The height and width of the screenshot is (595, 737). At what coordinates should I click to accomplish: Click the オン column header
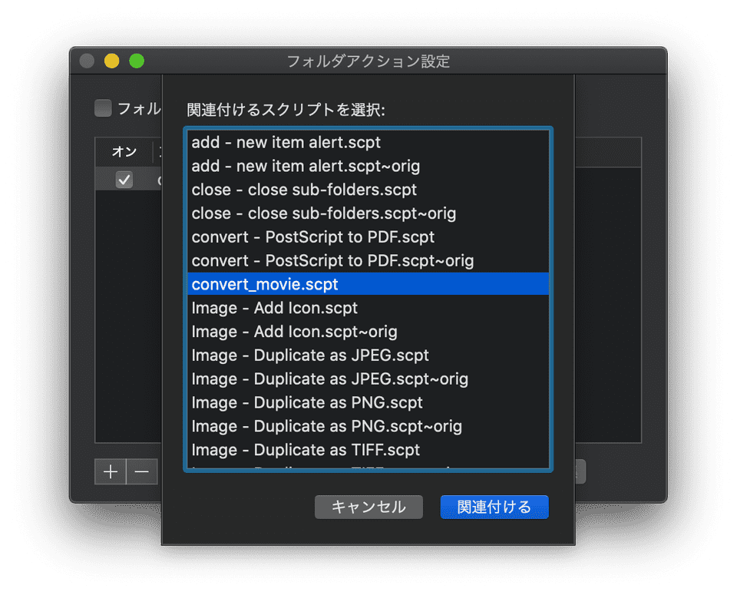[123, 152]
